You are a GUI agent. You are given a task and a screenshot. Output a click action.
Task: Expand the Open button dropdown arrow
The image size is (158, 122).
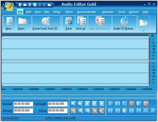click(30, 23)
